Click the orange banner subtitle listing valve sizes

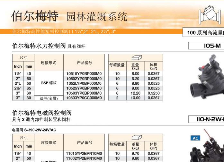[64, 31]
